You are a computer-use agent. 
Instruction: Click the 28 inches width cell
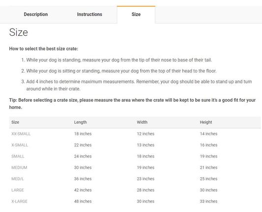(x=146, y=190)
